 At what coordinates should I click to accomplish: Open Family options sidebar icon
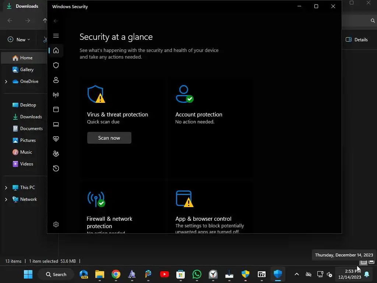(56, 154)
